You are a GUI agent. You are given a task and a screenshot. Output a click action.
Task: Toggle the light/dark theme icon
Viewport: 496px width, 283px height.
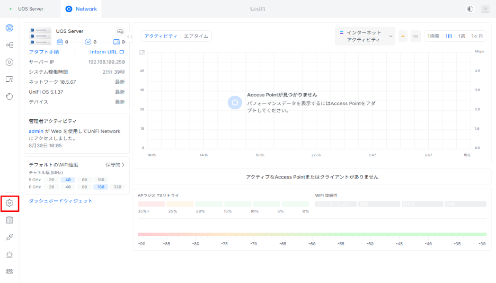(470, 9)
